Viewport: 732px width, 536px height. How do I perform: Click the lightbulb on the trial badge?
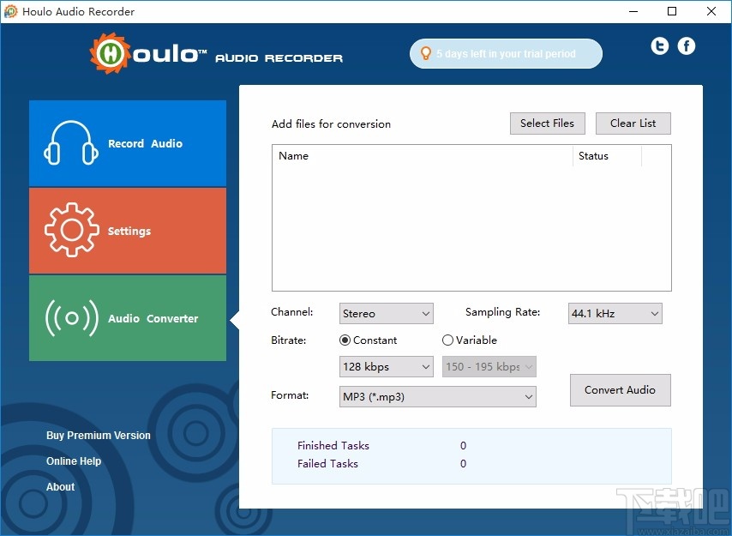click(427, 53)
